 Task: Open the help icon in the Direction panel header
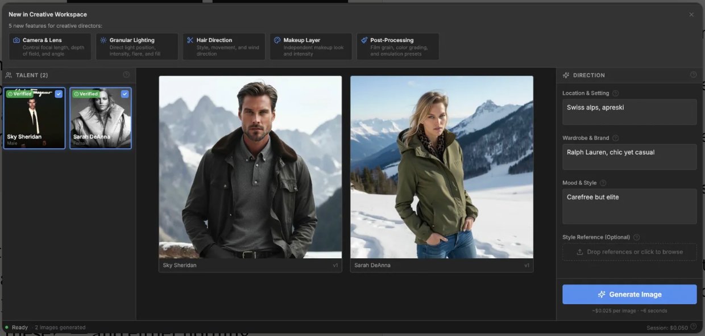click(x=693, y=75)
